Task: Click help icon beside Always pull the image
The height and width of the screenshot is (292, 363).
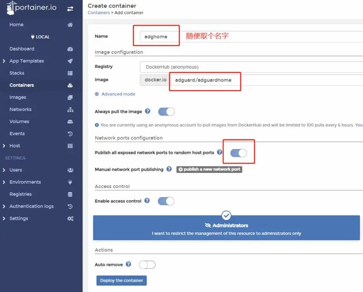Action: pos(147,111)
